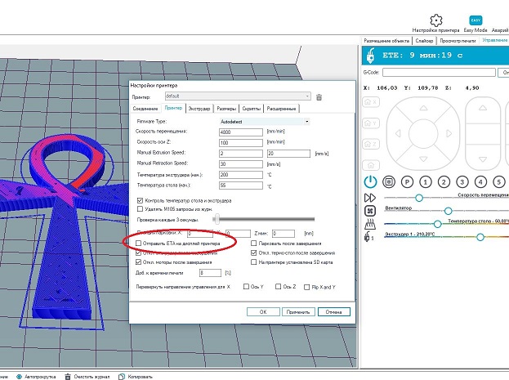Click Температура экструдера field with 200
509x380 pixels.
(241, 175)
